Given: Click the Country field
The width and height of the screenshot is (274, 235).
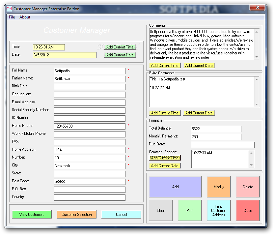Looking at the screenshot, I should (x=90, y=197).
